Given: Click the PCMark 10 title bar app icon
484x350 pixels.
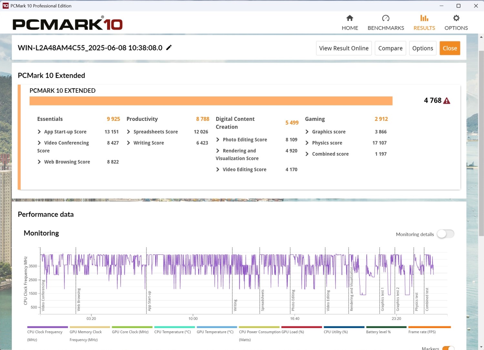Looking at the screenshot, I should click(x=5, y=5).
